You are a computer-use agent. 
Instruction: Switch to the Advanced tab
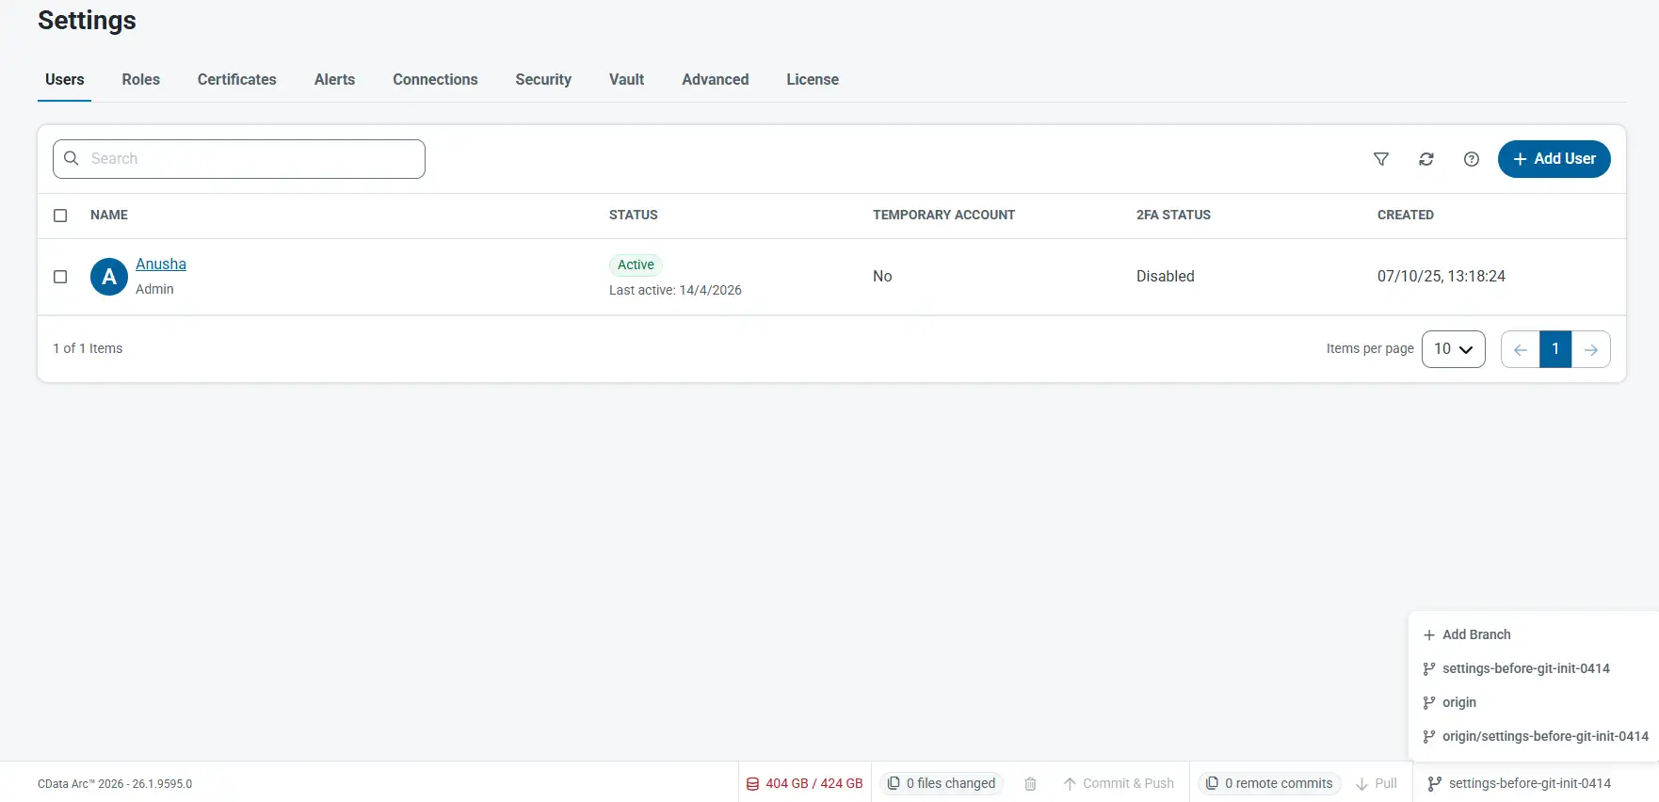pyautogui.click(x=716, y=80)
